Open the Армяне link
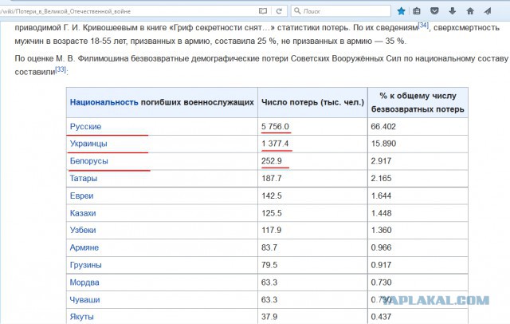 [84, 247]
